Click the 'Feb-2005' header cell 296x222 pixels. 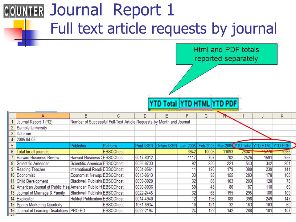(206, 146)
